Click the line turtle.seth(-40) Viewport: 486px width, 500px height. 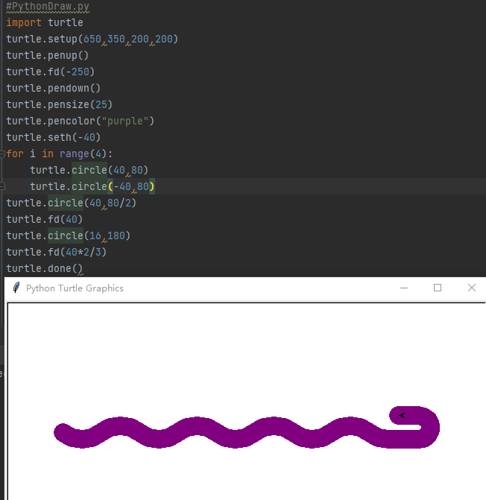[53, 137]
